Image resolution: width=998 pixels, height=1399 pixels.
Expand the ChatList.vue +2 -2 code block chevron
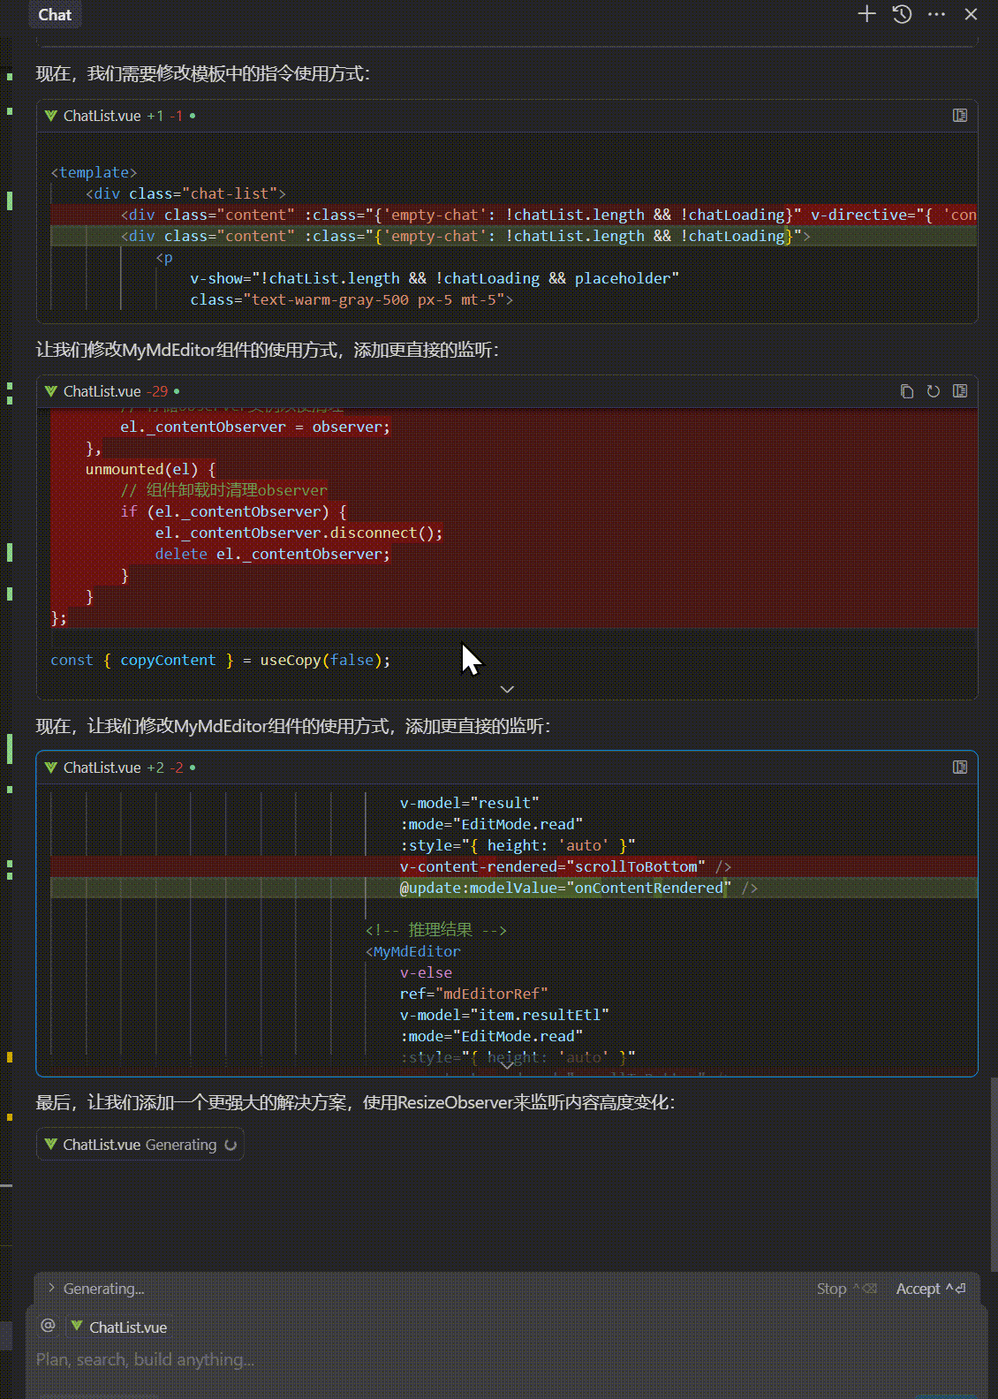coord(507,1065)
